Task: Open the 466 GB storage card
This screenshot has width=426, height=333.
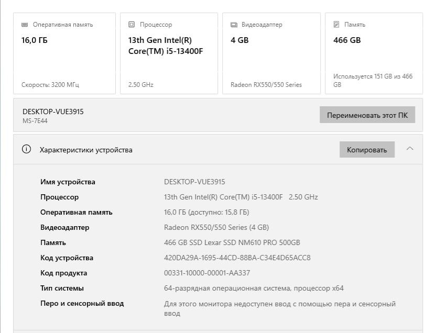Action: [374, 53]
